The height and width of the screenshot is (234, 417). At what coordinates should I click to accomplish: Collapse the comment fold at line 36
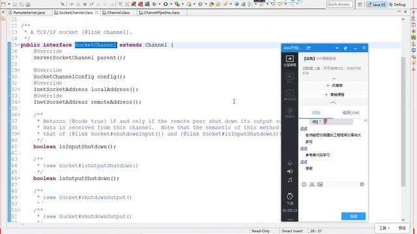point(19,115)
